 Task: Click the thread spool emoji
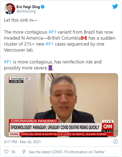51,68
